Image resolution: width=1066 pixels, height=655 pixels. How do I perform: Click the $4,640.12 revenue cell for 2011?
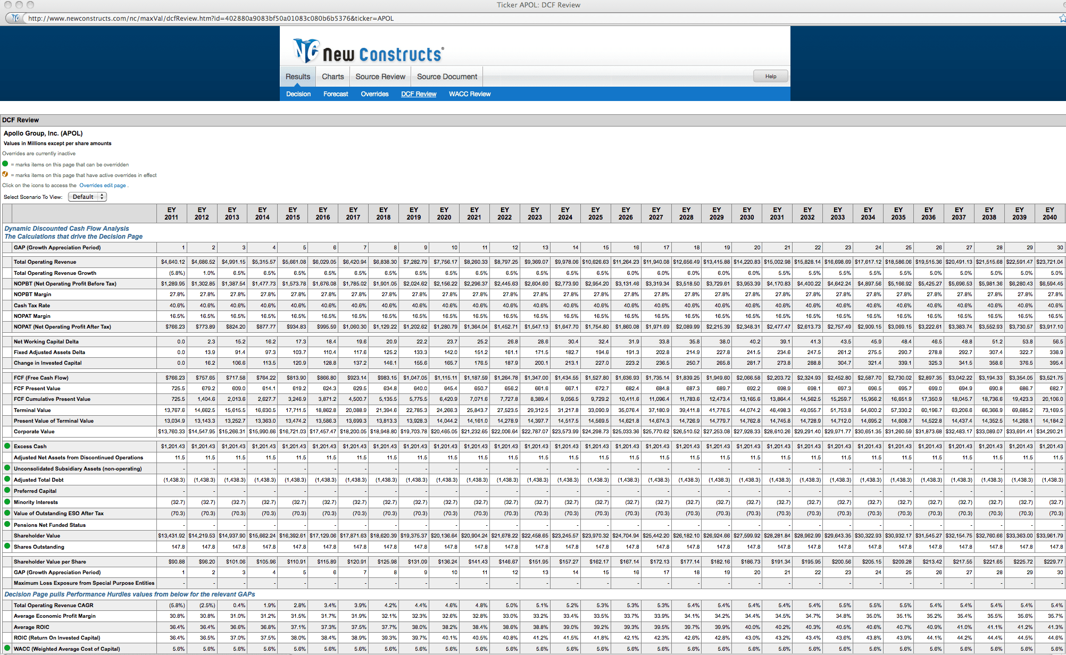click(x=173, y=262)
